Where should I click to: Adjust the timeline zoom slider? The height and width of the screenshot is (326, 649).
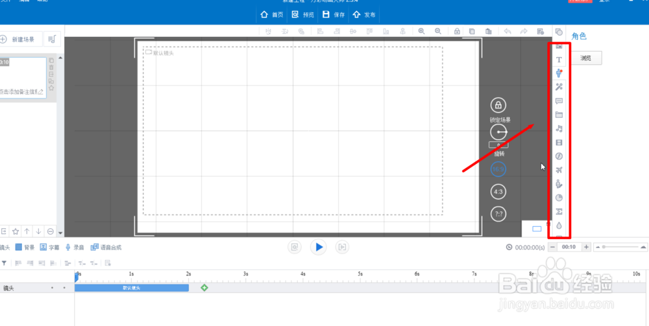pyautogui.click(x=620, y=247)
